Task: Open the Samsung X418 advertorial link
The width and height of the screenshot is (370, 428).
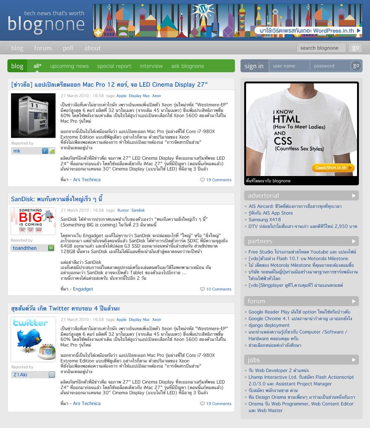Action: pos(264,219)
